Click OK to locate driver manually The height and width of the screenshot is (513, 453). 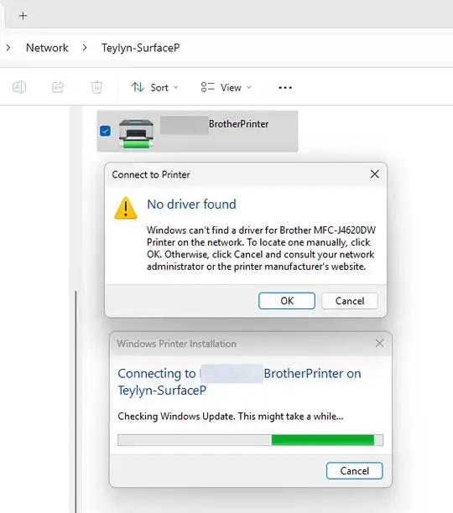[287, 301]
